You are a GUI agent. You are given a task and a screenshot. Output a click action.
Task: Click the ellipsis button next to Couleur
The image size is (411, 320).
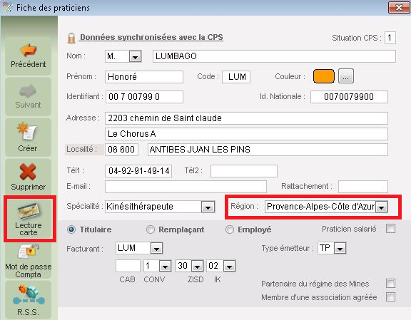[x=346, y=76]
